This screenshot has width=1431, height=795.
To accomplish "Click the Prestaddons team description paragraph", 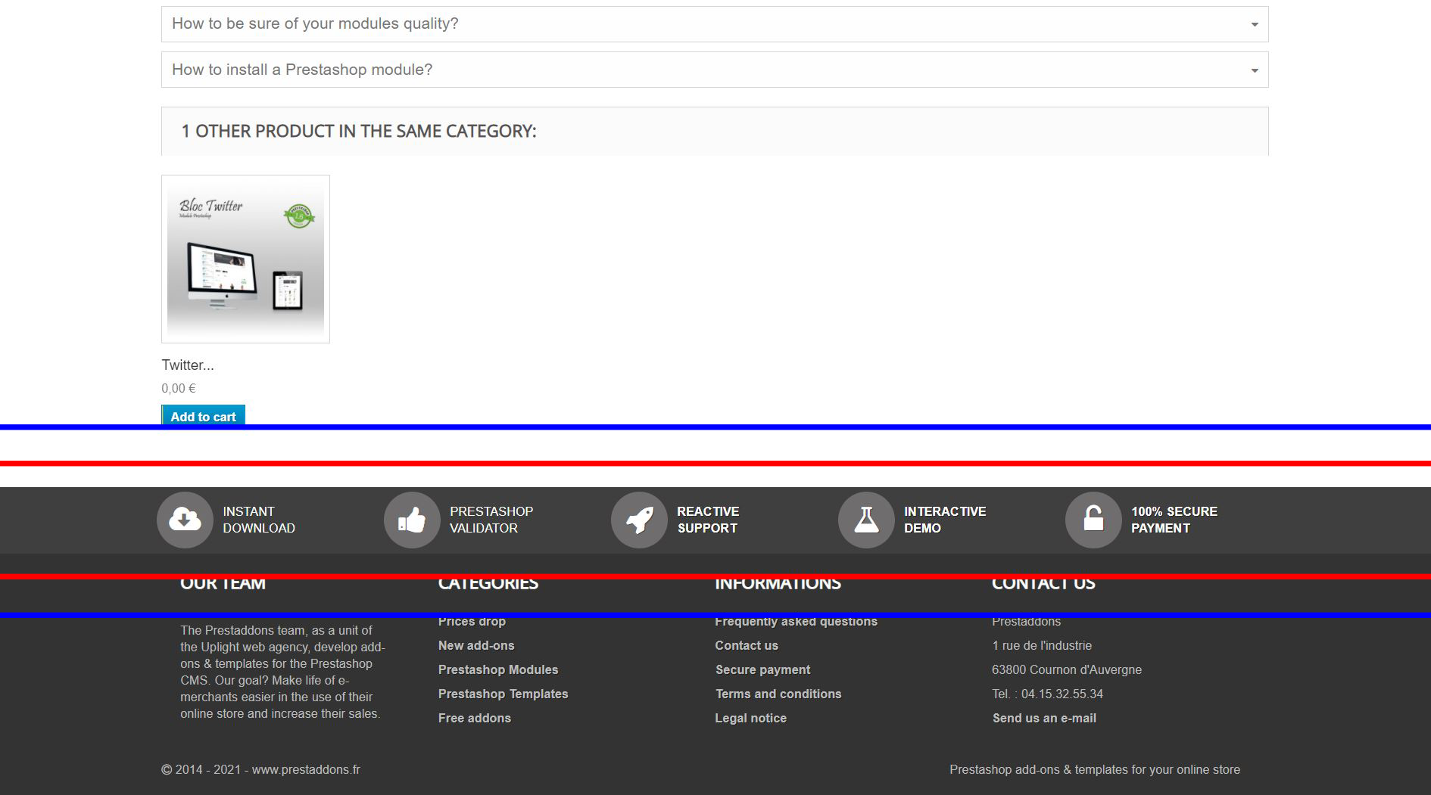I will [283, 672].
